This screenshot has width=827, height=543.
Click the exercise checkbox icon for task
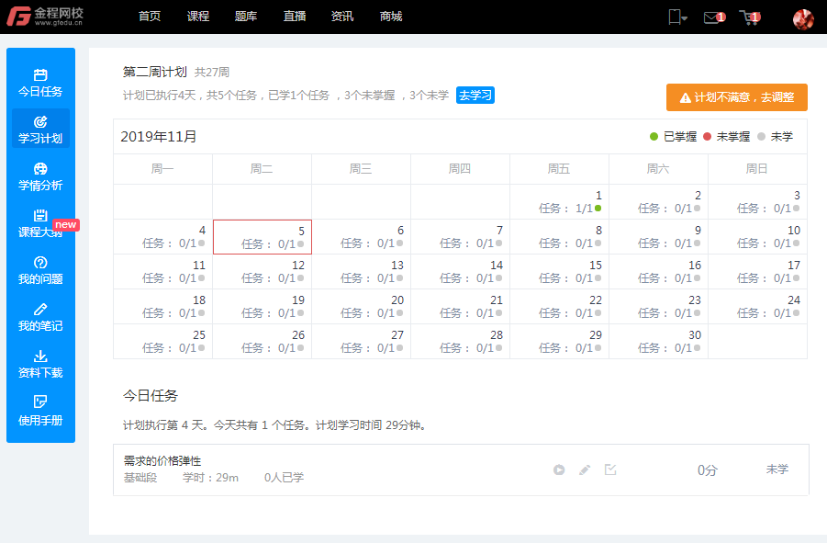click(x=610, y=469)
